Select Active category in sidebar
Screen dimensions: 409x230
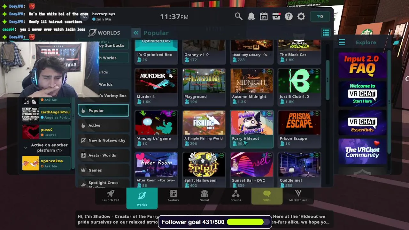103,126
